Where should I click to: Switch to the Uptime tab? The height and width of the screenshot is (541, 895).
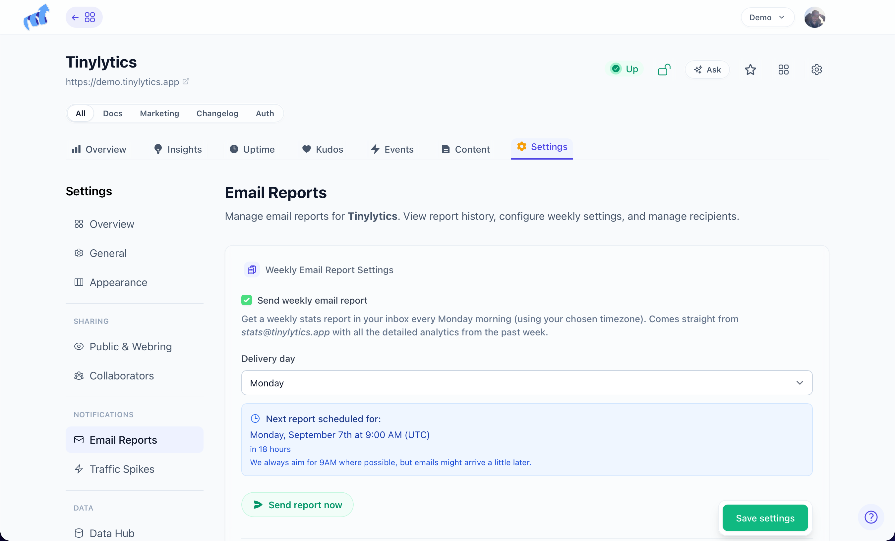[252, 150]
